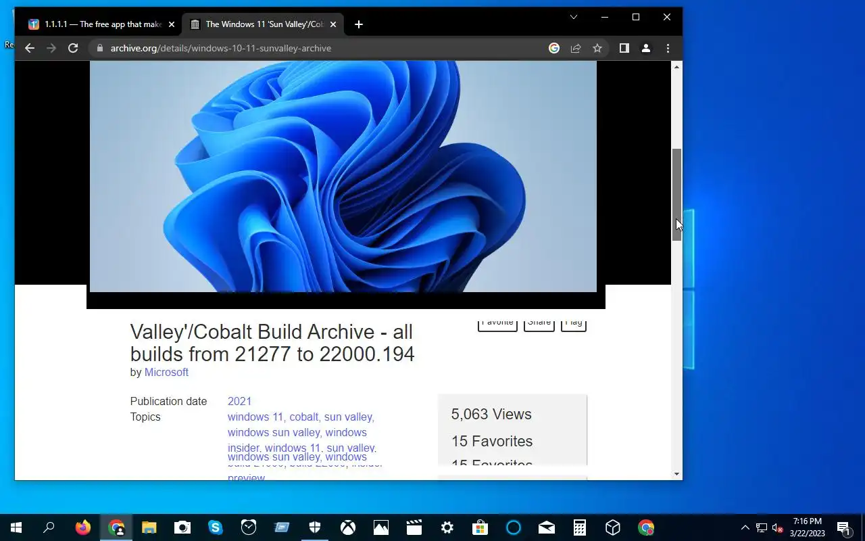Click the page vertical scrollbar thumb

[677, 195]
